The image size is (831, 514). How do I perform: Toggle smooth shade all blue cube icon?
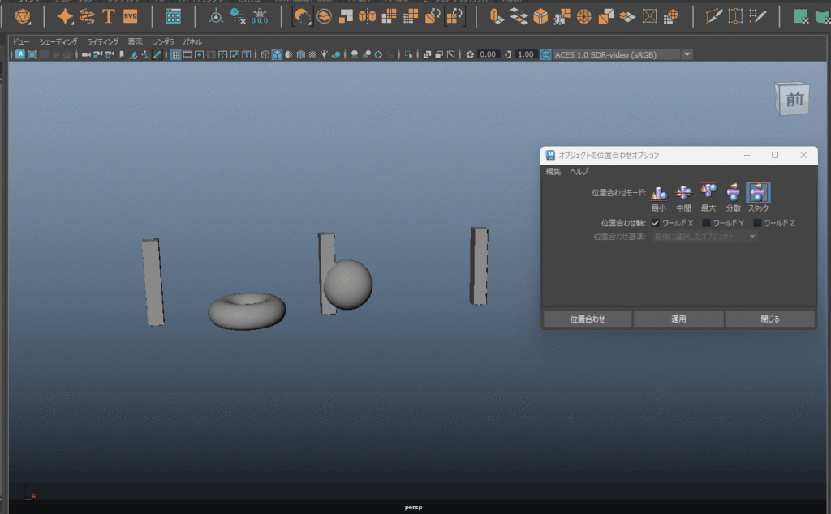[278, 54]
